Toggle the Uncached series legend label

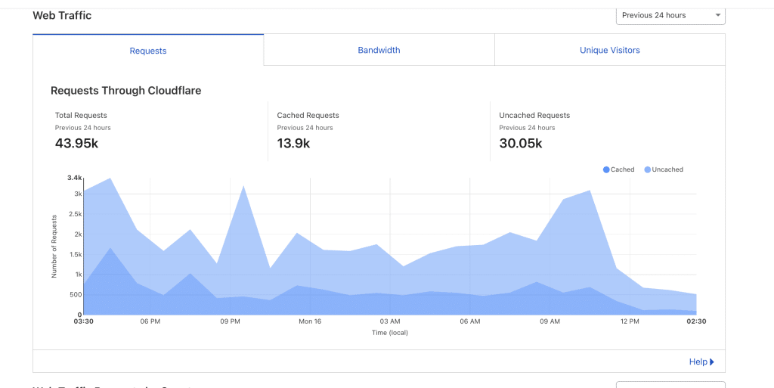coord(667,169)
